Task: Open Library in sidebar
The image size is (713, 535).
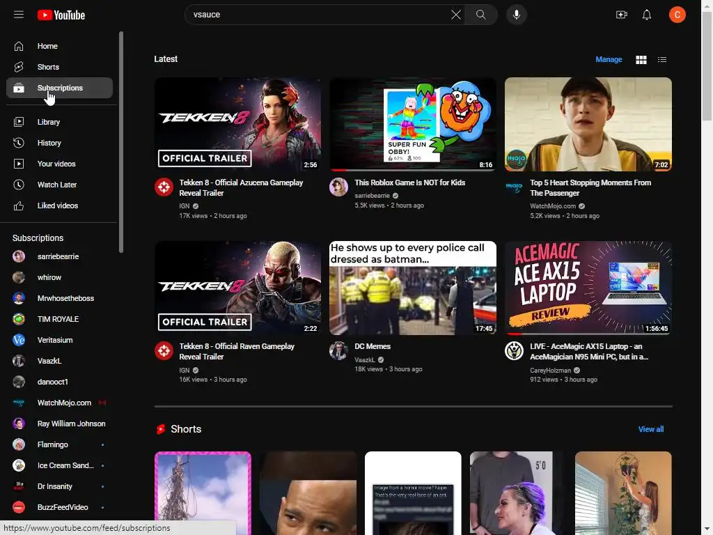Action: click(x=60, y=122)
